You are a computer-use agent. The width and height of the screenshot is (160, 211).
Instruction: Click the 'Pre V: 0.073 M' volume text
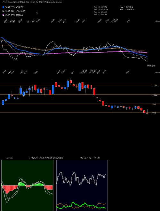click(127, 10)
